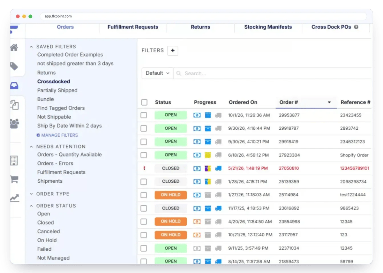The image size is (383, 273).
Task: Click blue truck icon for order 27050810
Action: point(218,168)
